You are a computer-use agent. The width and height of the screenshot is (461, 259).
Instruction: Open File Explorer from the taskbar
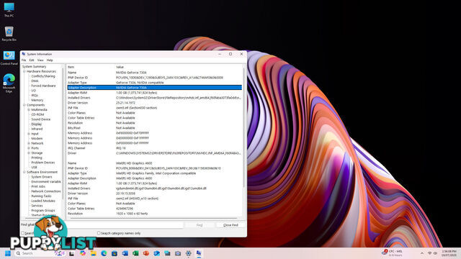(x=93, y=253)
